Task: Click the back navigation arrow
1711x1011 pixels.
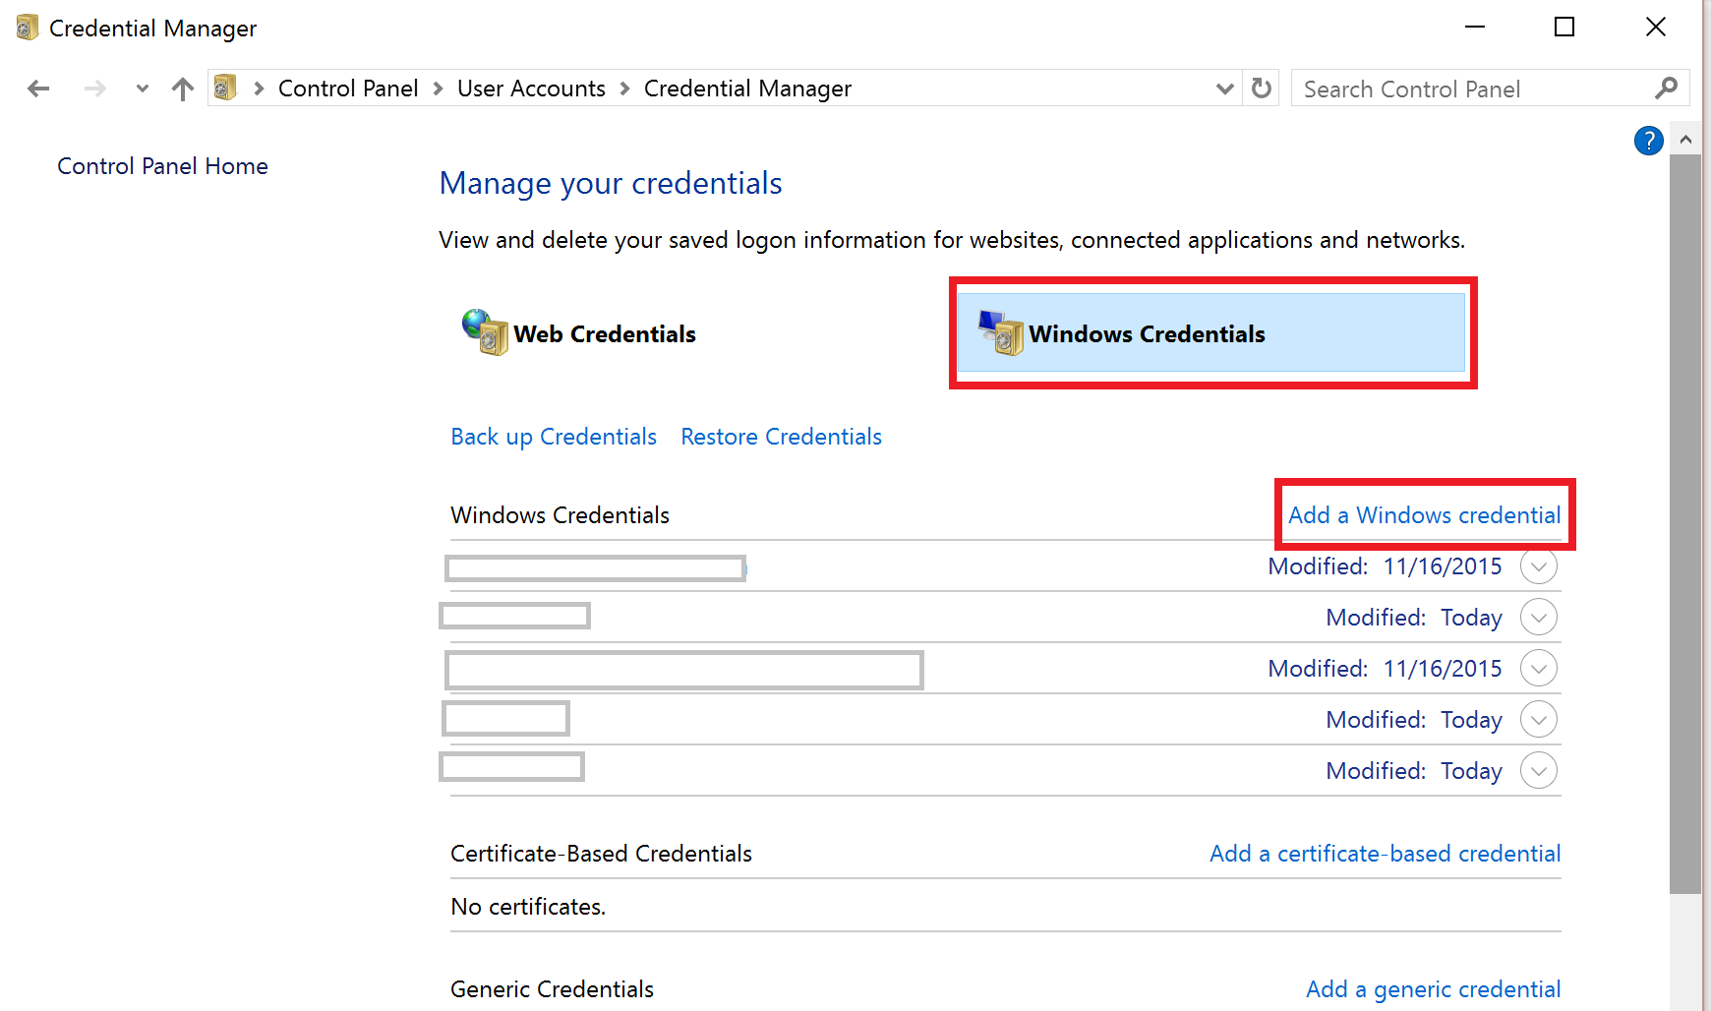Action: (x=37, y=88)
